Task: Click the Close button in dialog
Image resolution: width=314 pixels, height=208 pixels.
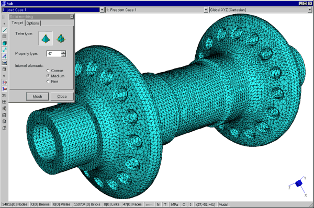Action: click(x=62, y=96)
